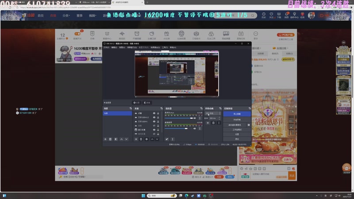Add a scene transition with plus icon
This screenshot has width=354, height=199.
pyautogui.click(x=208, y=123)
